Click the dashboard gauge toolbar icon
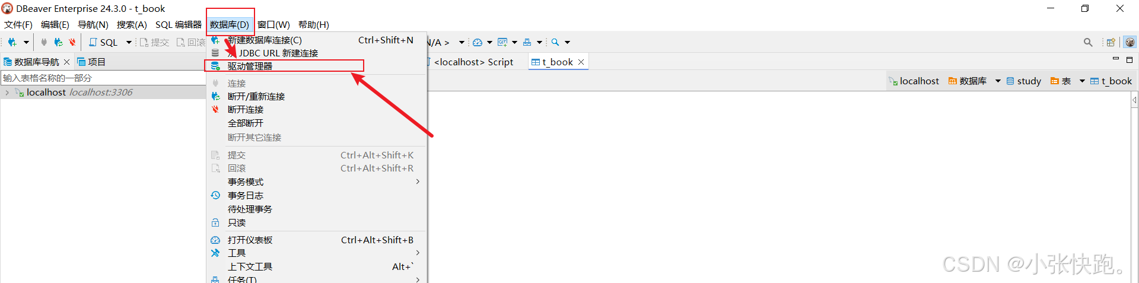Screen dimensions: 1139x283 478,42
